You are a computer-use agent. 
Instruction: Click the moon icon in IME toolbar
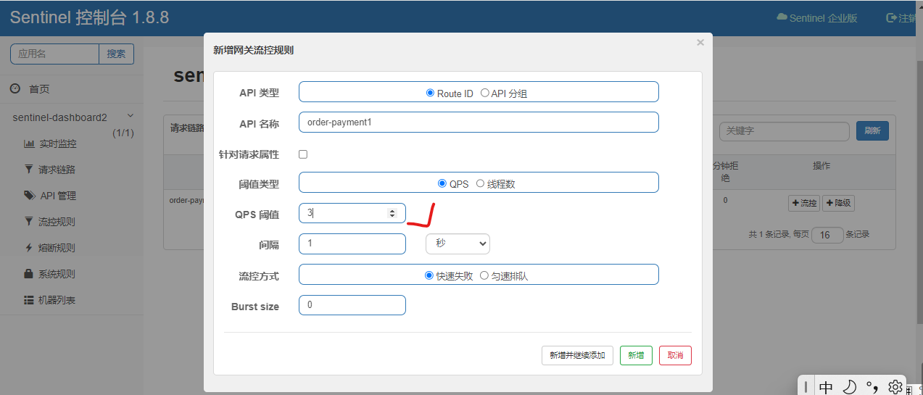coord(850,387)
